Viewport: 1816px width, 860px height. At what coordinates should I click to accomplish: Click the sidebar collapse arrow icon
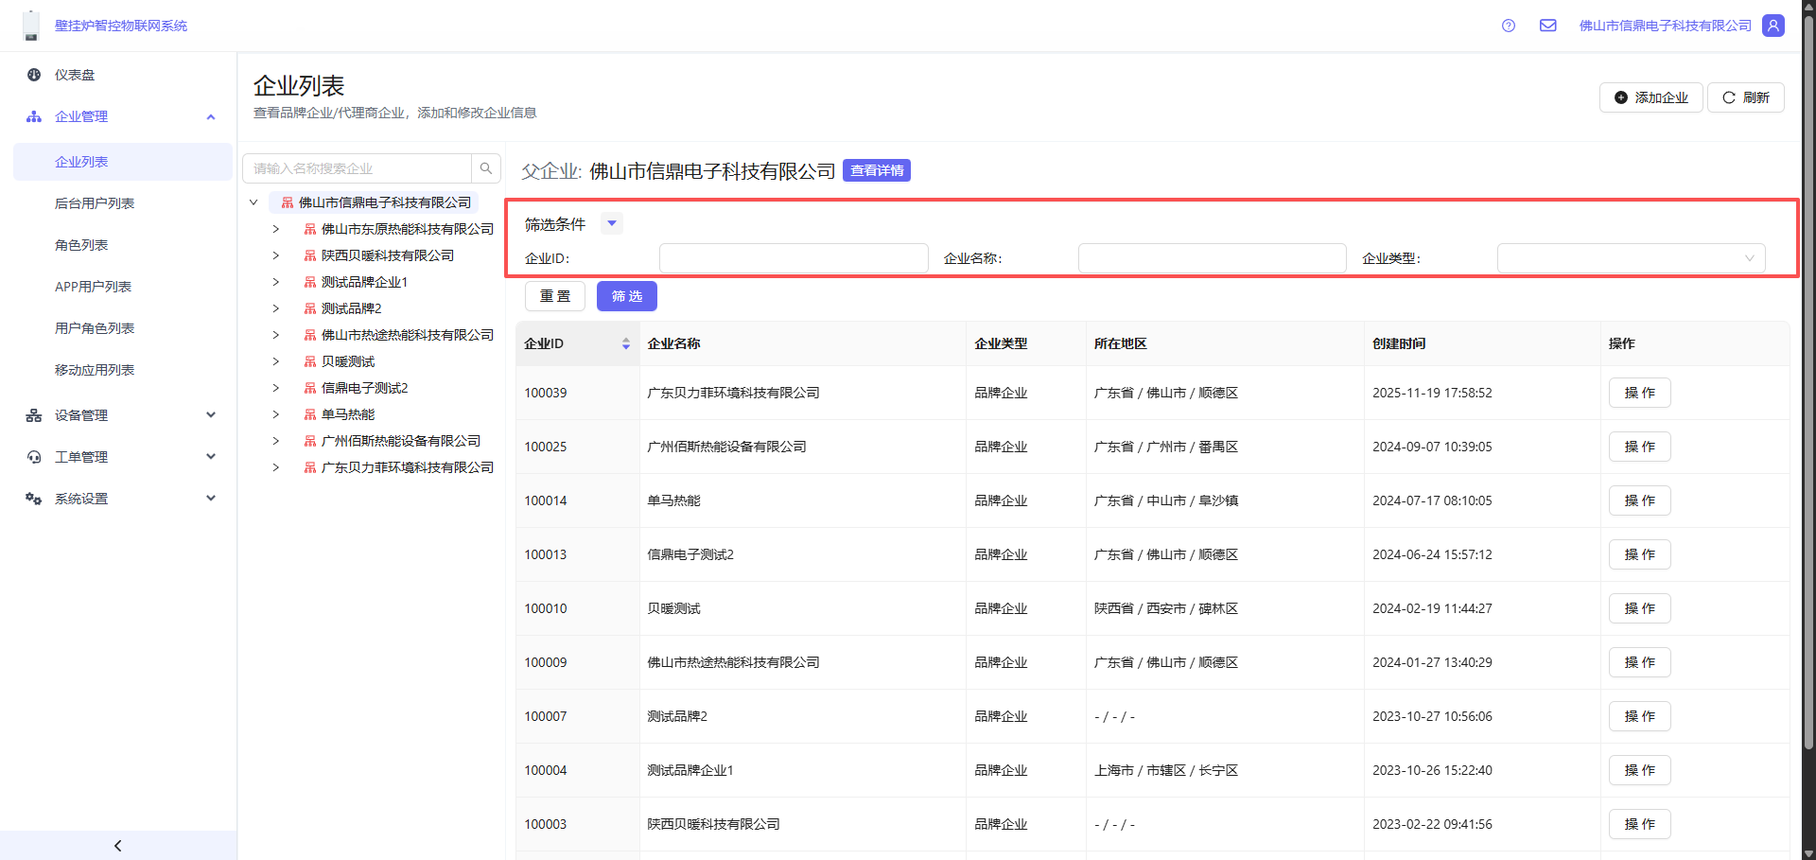tap(118, 846)
